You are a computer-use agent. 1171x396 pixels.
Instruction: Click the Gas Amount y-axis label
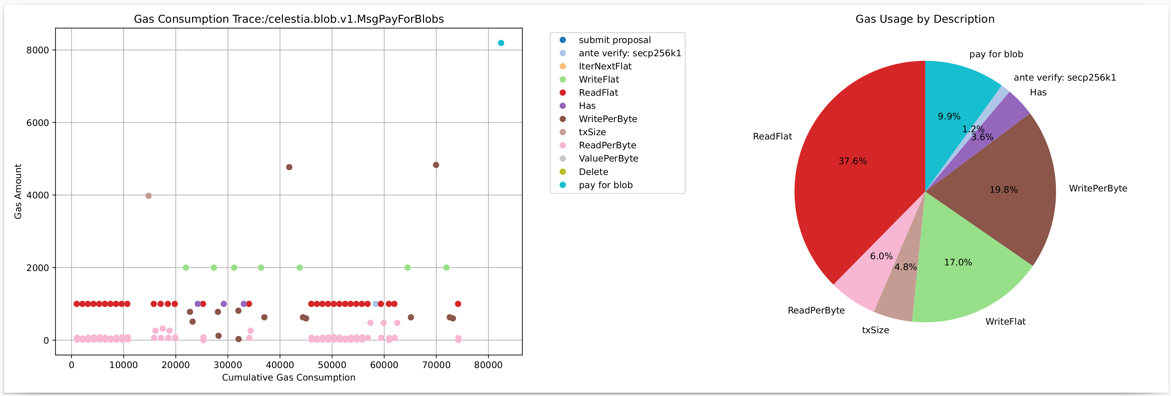pyautogui.click(x=18, y=191)
